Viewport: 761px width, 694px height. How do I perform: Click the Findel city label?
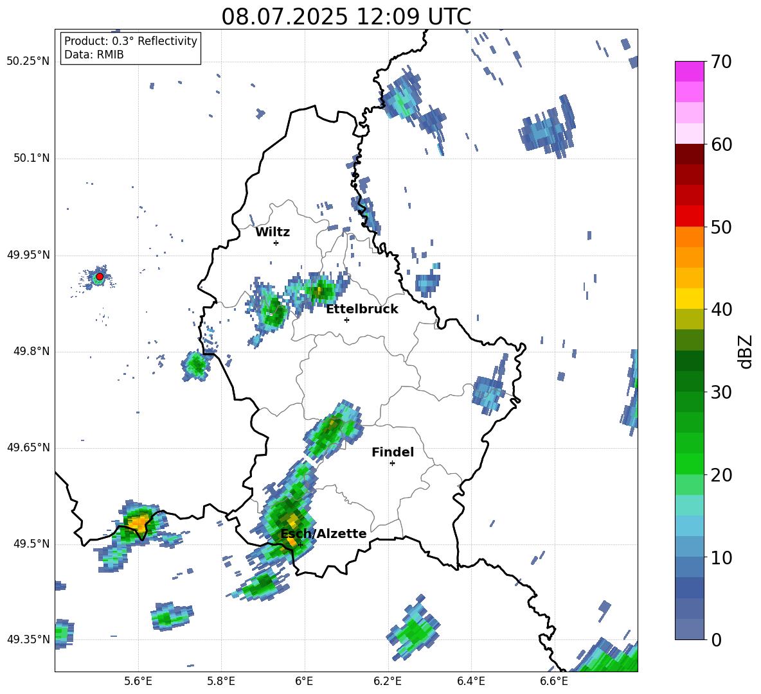coord(393,452)
